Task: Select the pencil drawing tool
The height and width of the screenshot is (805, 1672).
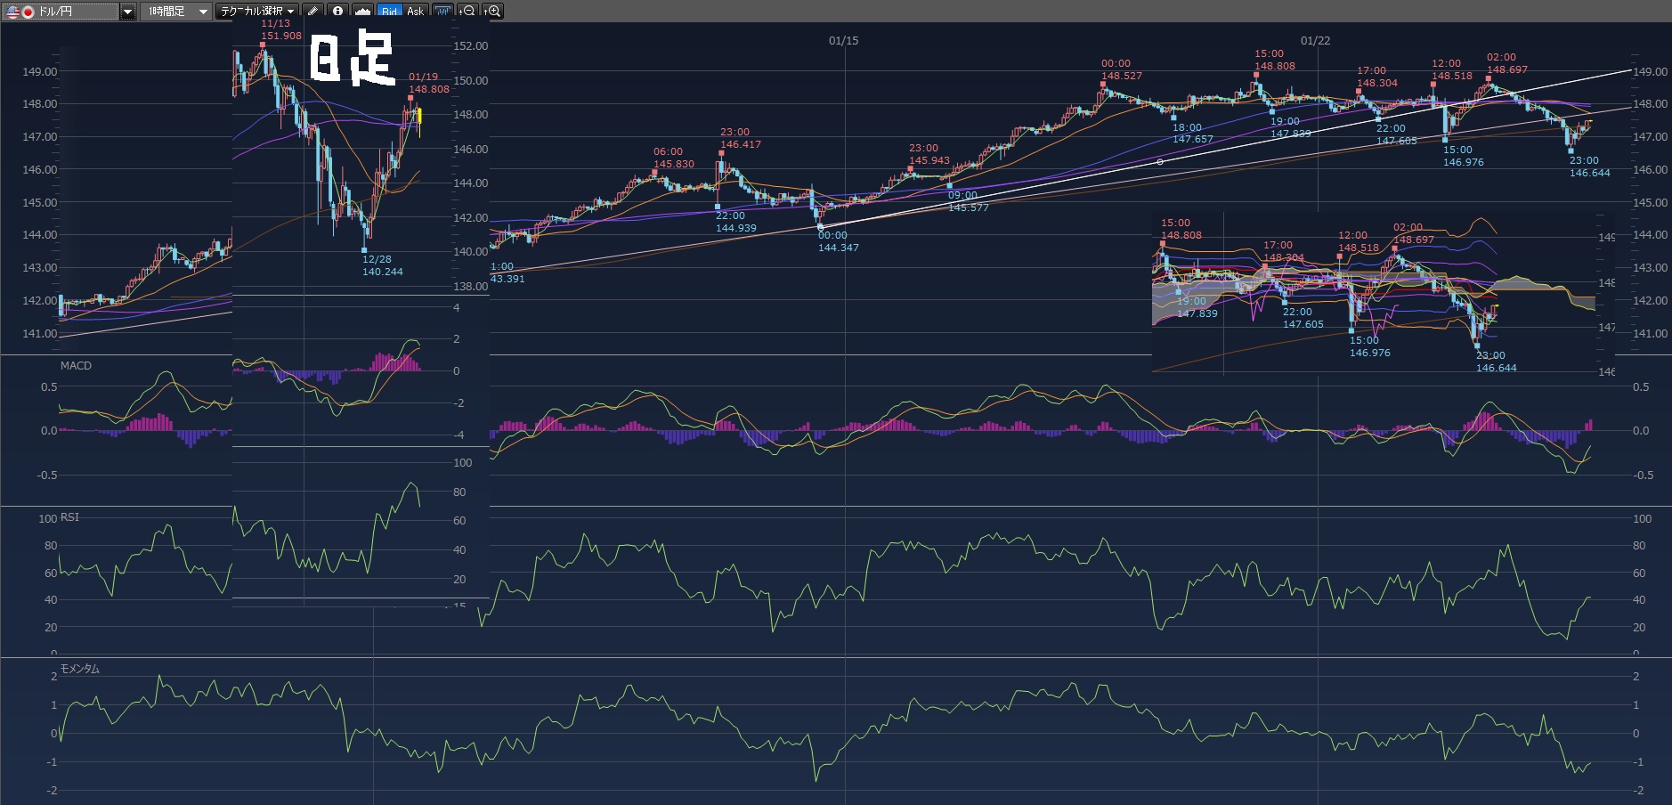Action: [312, 12]
